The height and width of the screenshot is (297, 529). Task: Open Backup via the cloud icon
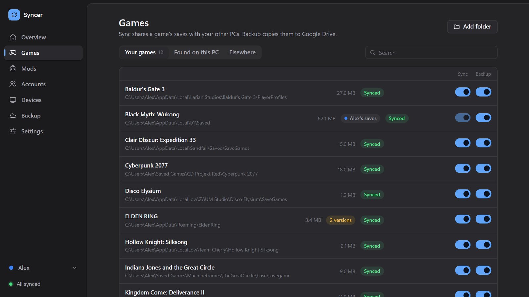pyautogui.click(x=13, y=115)
